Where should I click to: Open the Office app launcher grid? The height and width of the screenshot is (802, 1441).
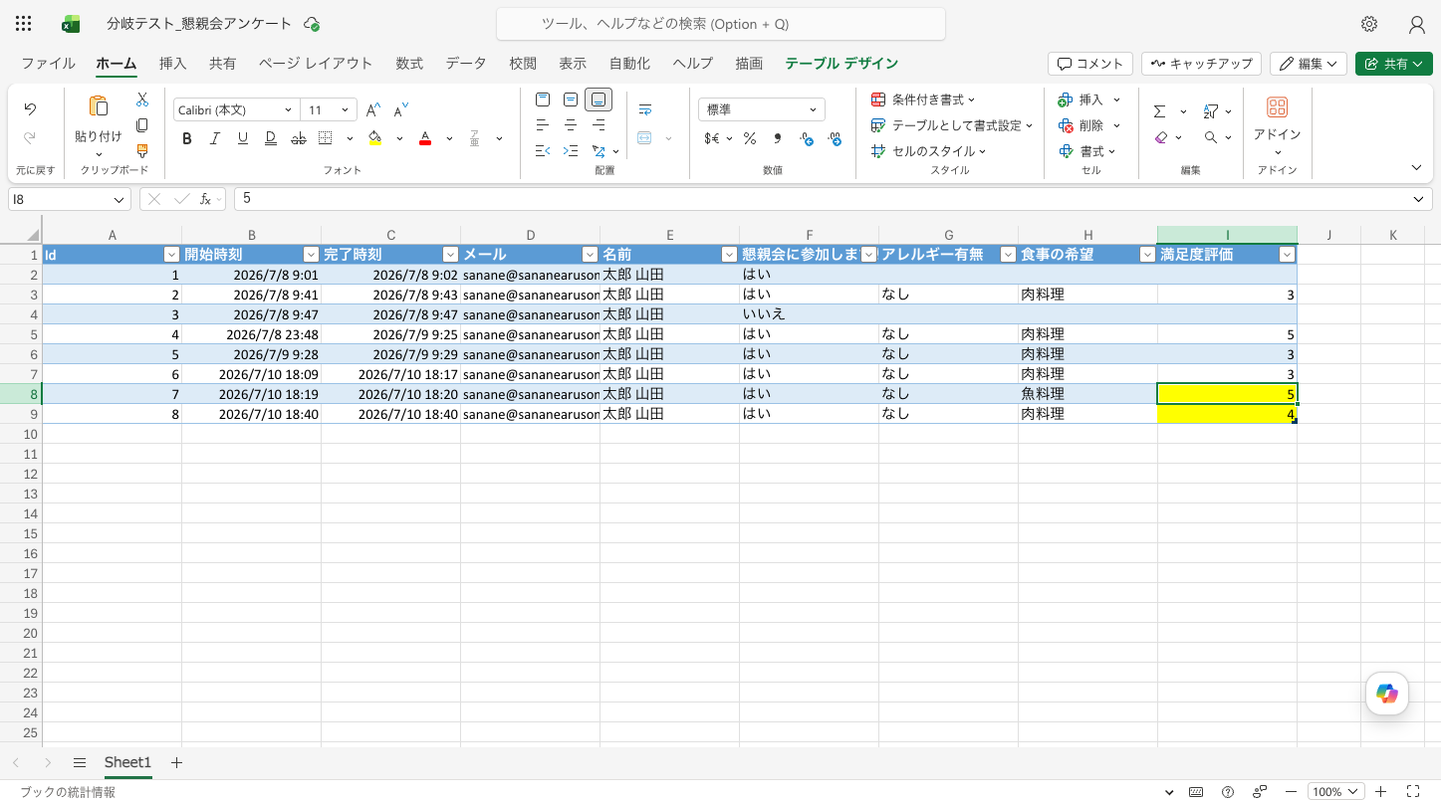(x=24, y=24)
